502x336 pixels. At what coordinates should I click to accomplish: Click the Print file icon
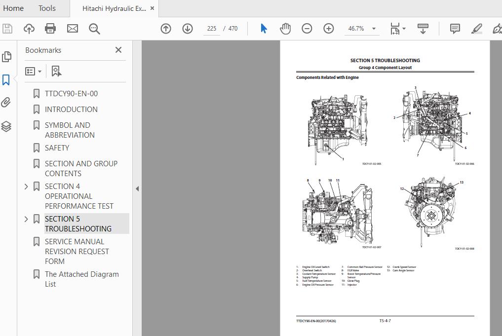coord(50,29)
